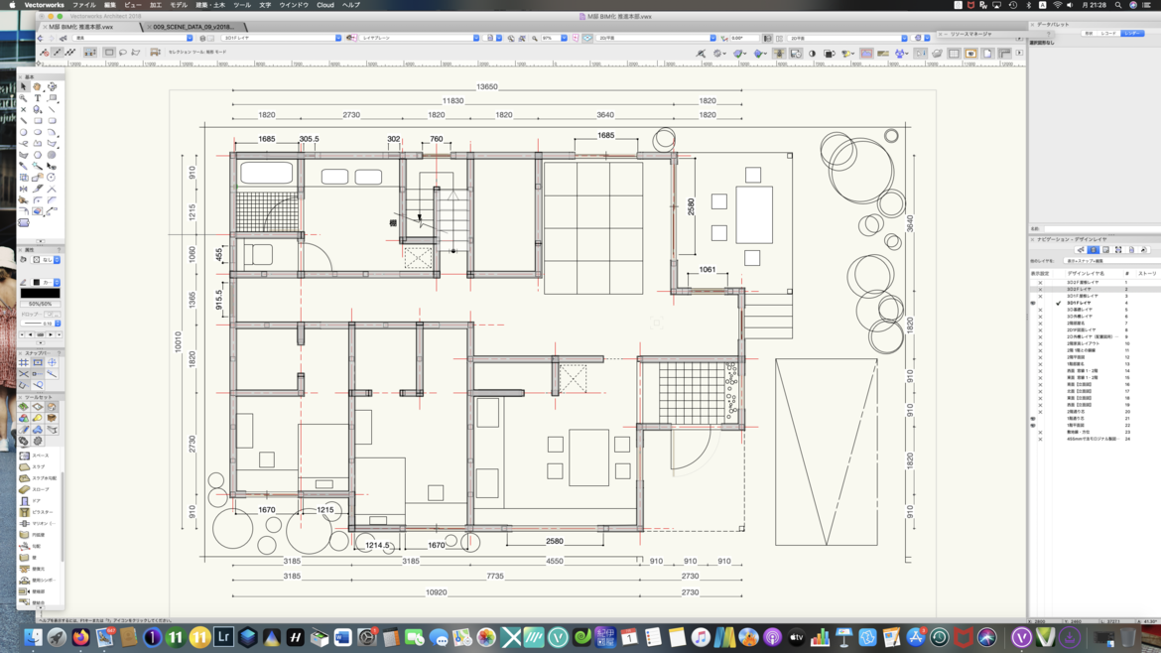Image resolution: width=1161 pixels, height=653 pixels.
Task: Select the Rectangle drawing tool
Action: pos(38,121)
